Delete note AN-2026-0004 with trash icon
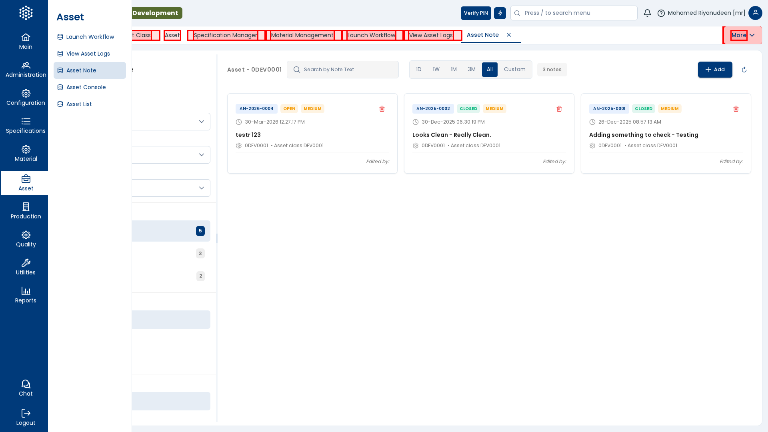This screenshot has height=432, width=768. tap(382, 109)
